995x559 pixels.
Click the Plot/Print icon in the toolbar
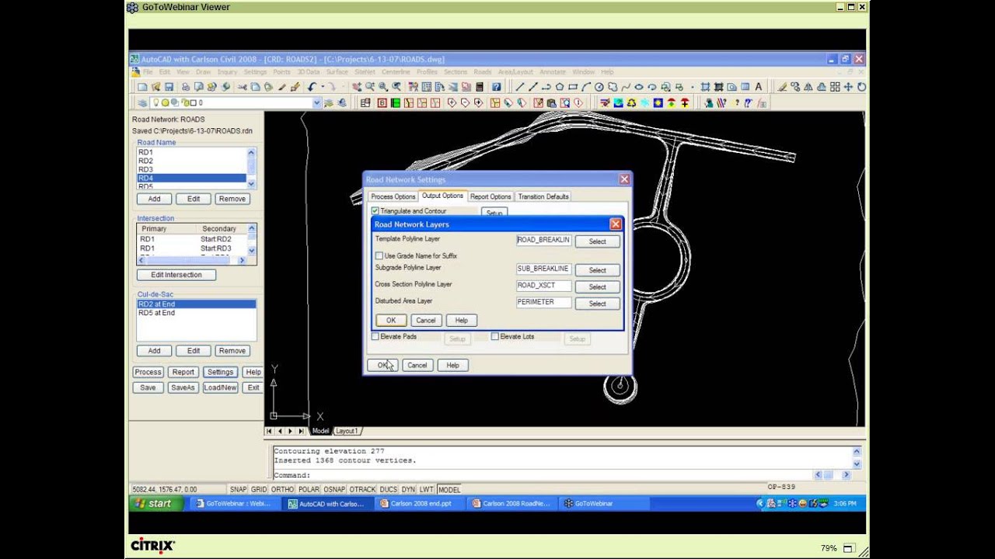pyautogui.click(x=186, y=87)
